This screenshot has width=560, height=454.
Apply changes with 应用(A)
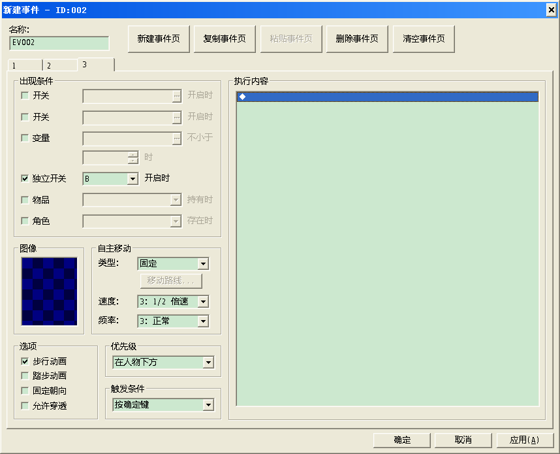click(x=525, y=440)
